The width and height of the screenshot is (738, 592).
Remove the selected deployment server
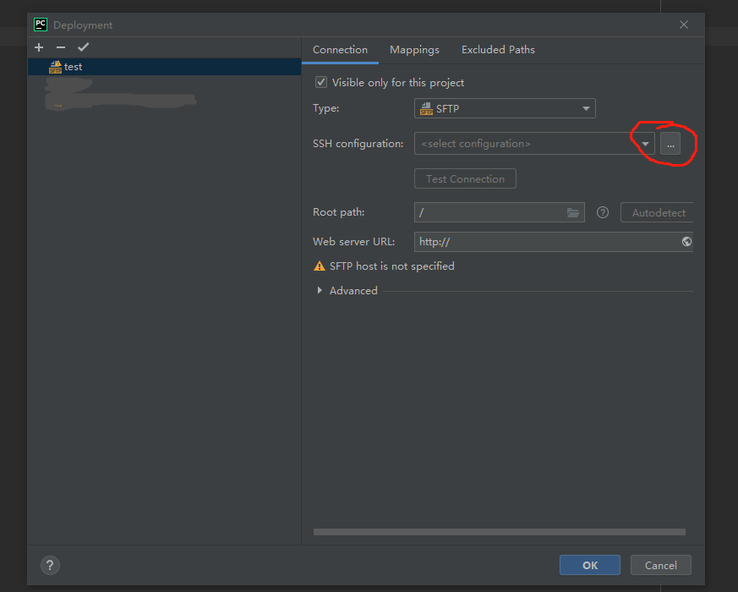pos(61,47)
